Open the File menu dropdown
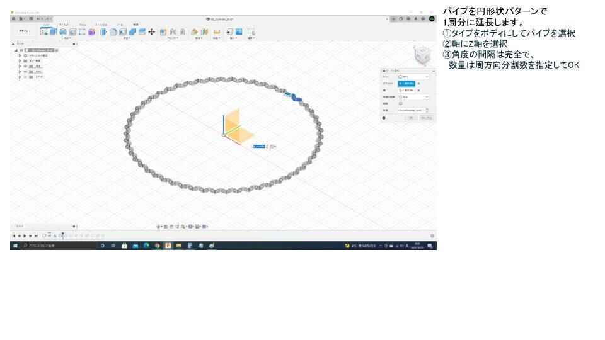The image size is (605, 340). (x=22, y=18)
